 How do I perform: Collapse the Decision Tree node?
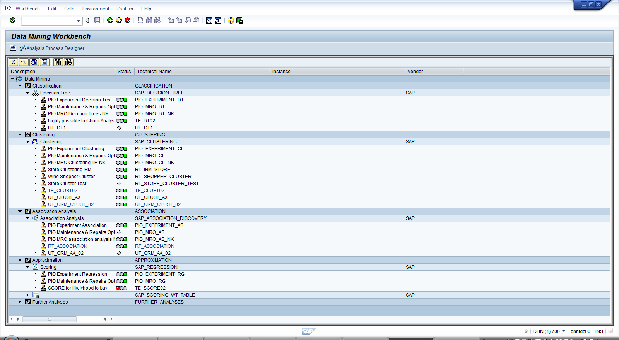click(28, 93)
